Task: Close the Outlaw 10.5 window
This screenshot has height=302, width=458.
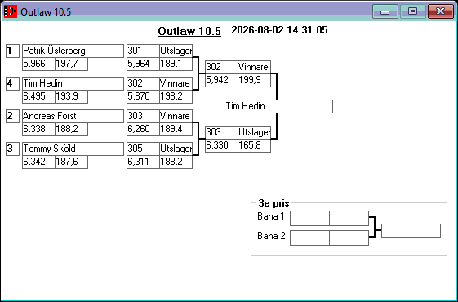Action: click(x=441, y=11)
